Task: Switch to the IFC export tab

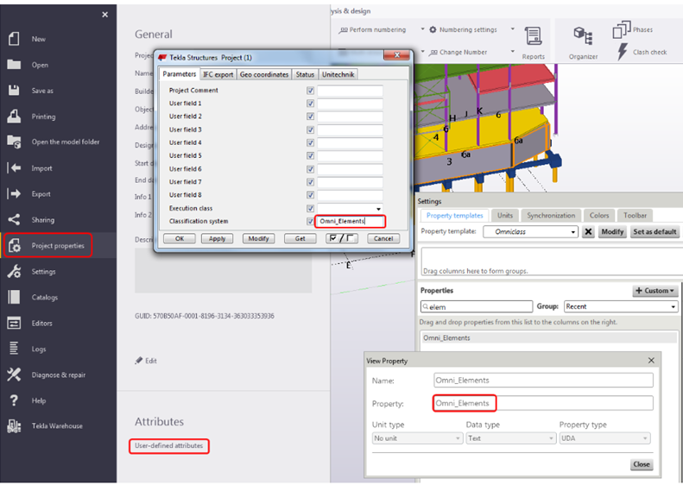Action: 218,75
